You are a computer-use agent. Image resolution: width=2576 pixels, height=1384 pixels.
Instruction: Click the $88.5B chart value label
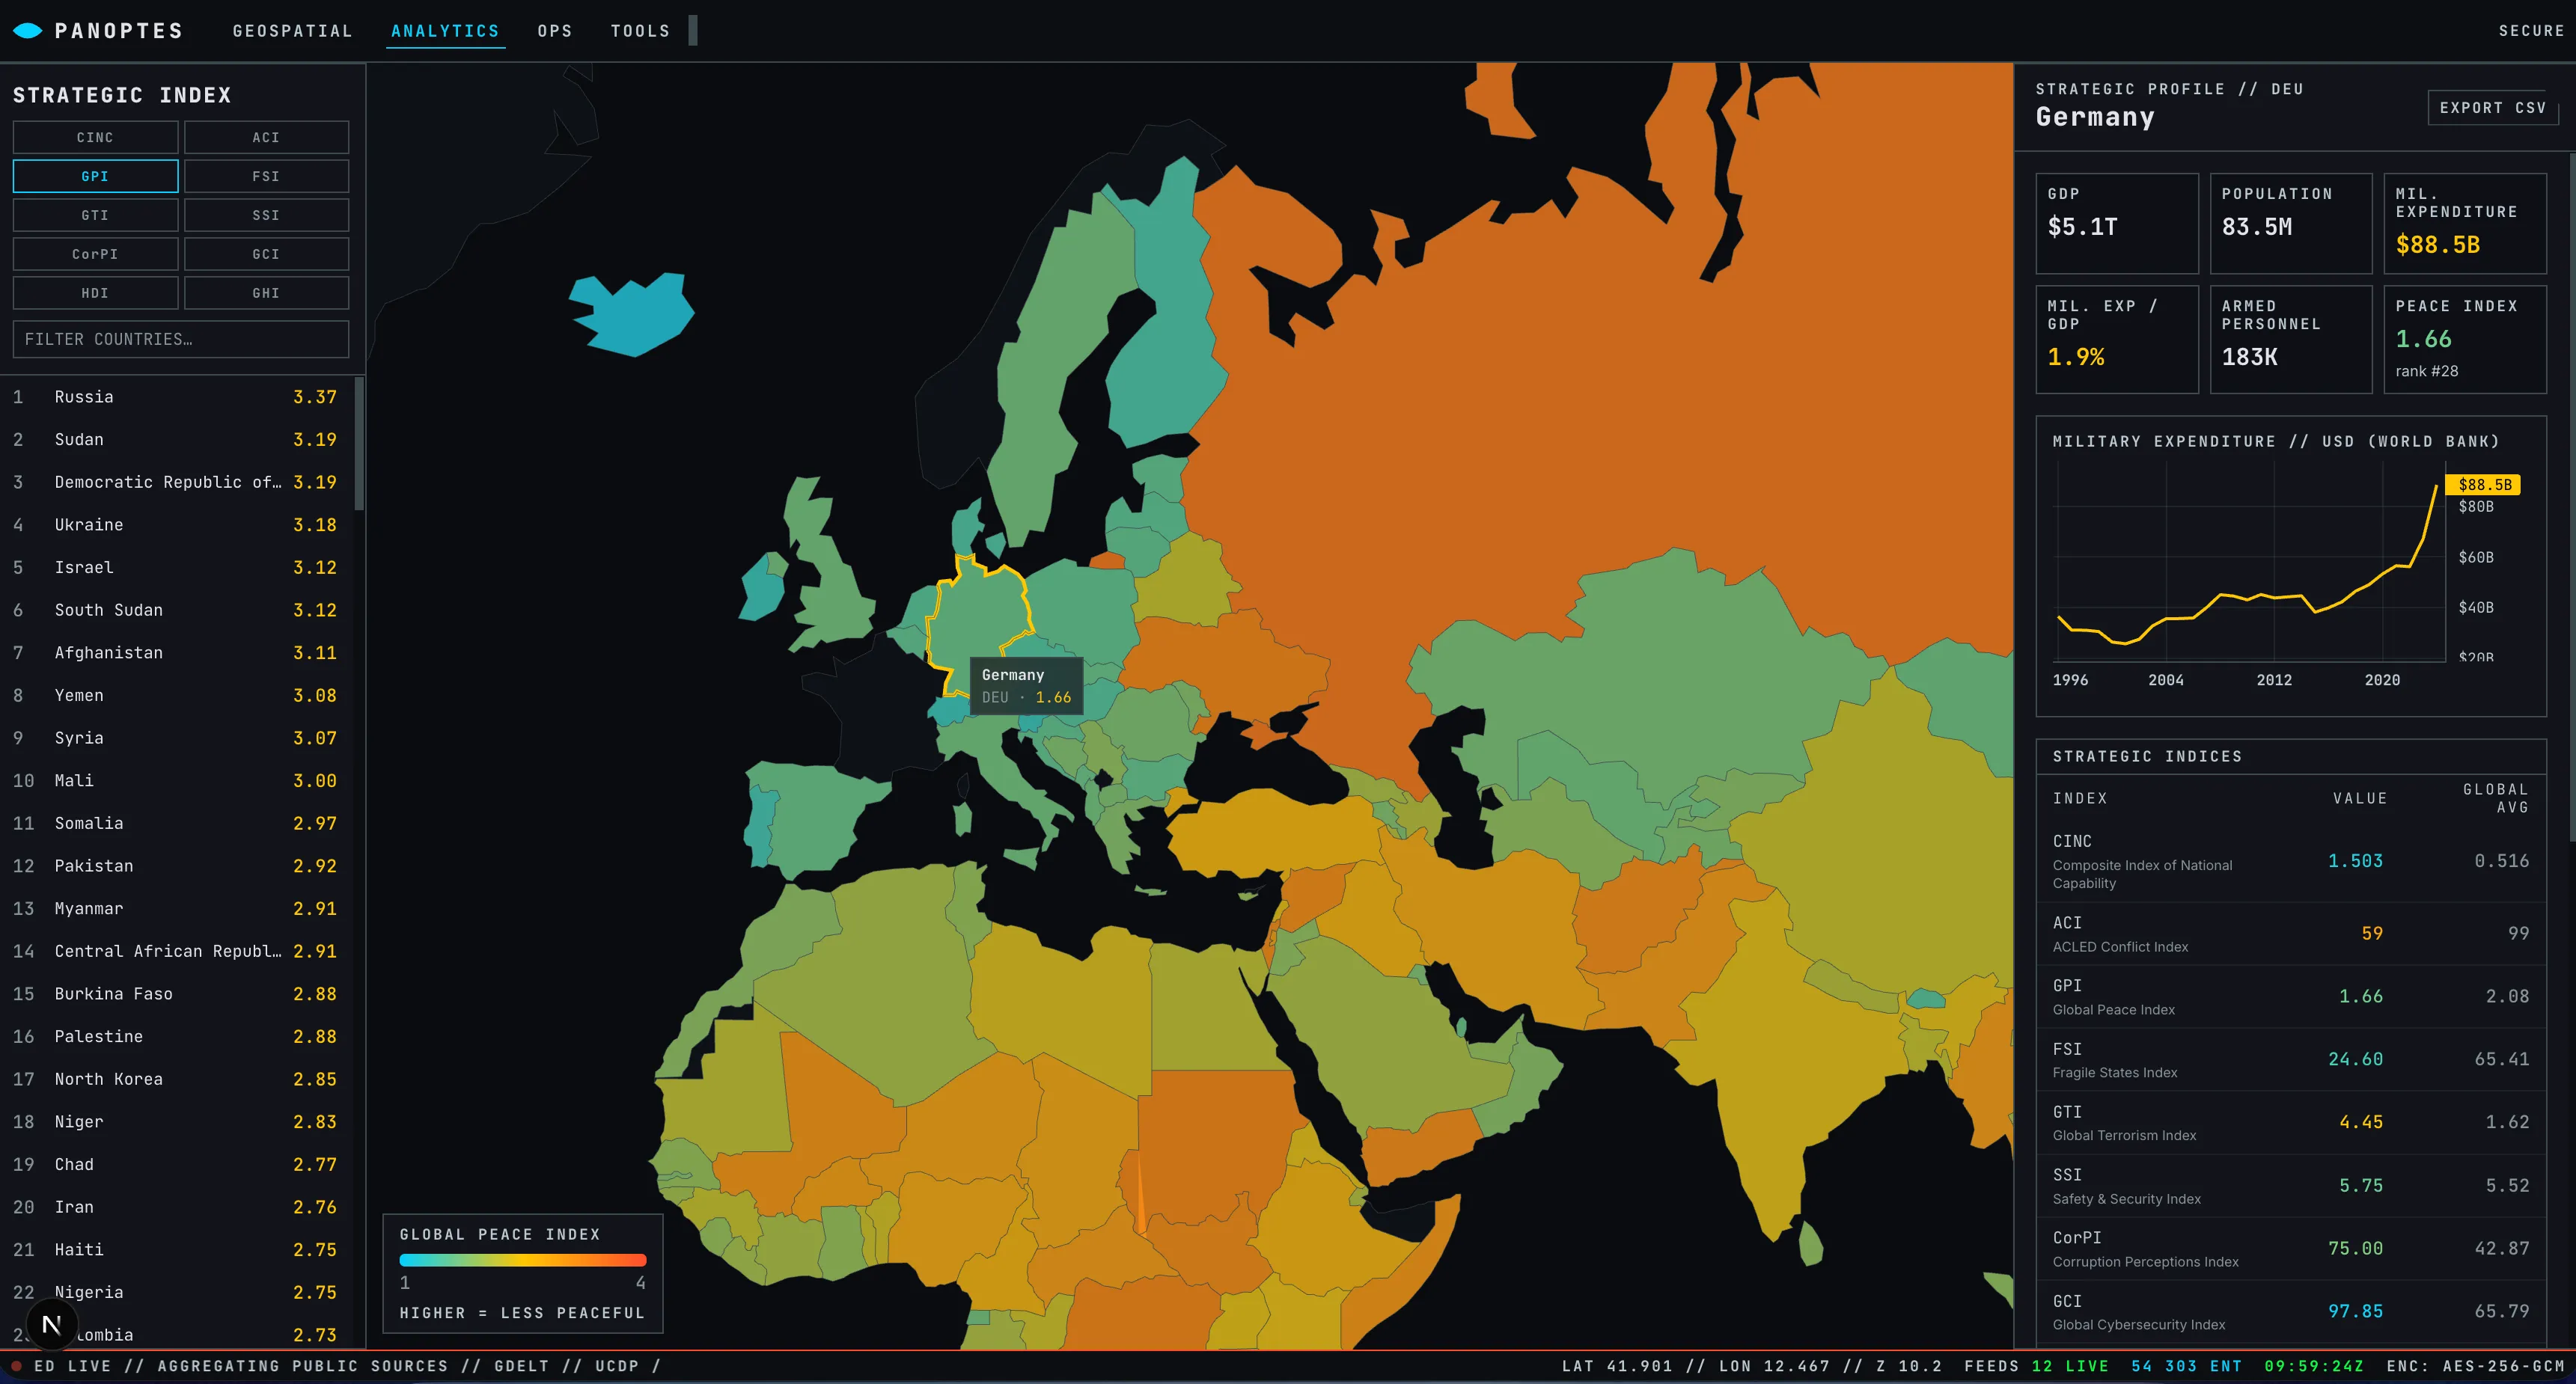click(2484, 485)
